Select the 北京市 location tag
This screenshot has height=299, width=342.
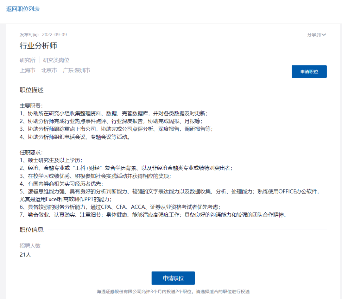point(49,71)
